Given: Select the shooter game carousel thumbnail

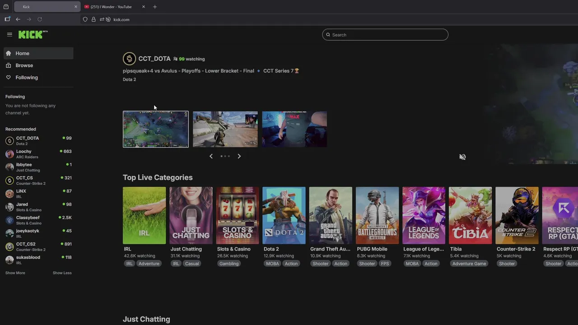Looking at the screenshot, I should [x=225, y=129].
